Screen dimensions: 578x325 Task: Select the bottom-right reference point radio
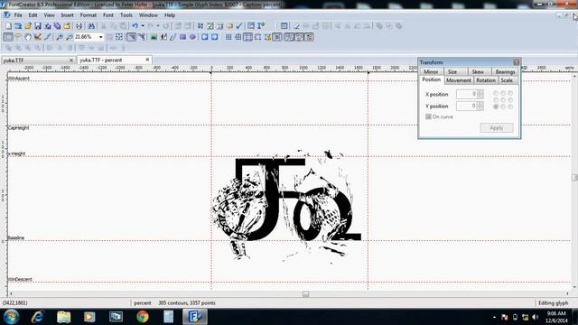tap(510, 107)
